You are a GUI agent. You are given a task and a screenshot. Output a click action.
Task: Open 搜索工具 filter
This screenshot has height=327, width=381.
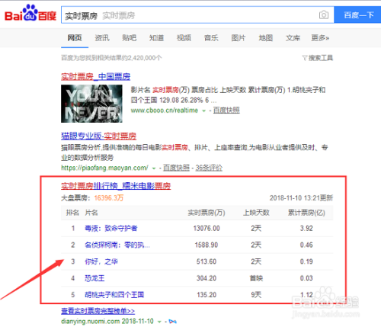318,58
